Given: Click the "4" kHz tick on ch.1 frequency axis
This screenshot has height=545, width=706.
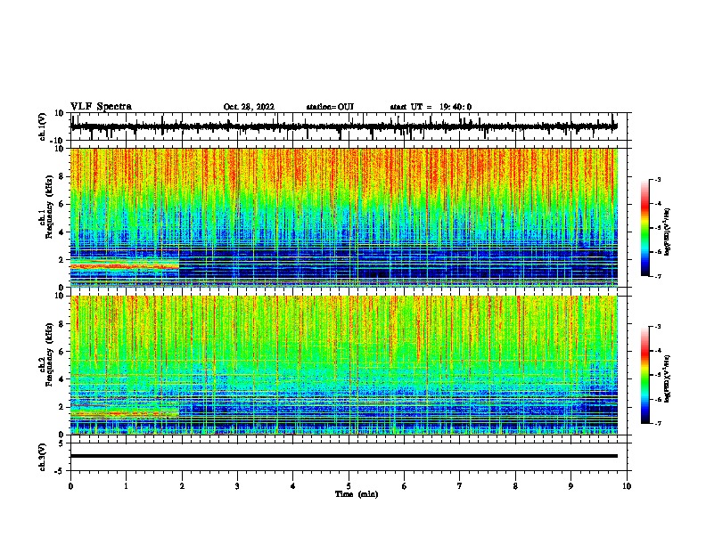Looking at the screenshot, I should [x=62, y=232].
